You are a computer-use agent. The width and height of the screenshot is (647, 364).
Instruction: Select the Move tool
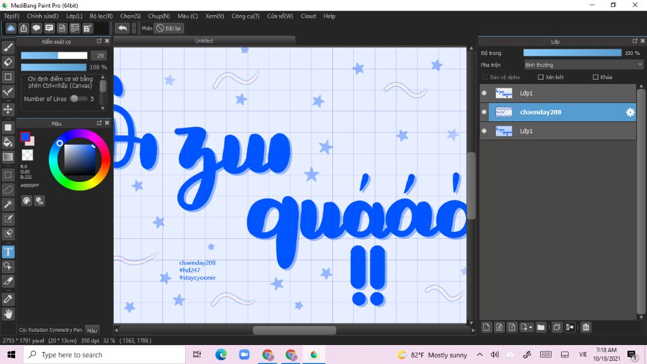[x=8, y=109]
